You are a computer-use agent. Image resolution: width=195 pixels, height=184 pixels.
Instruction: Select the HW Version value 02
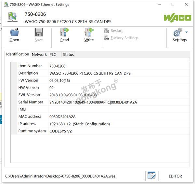coord(51,88)
